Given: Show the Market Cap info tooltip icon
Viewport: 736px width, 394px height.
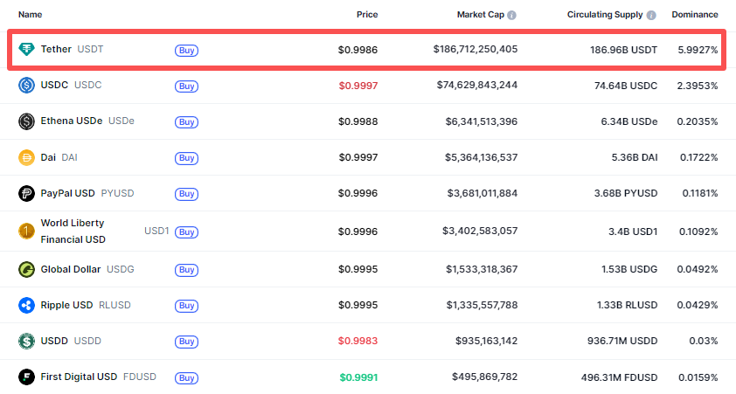Looking at the screenshot, I should point(511,15).
